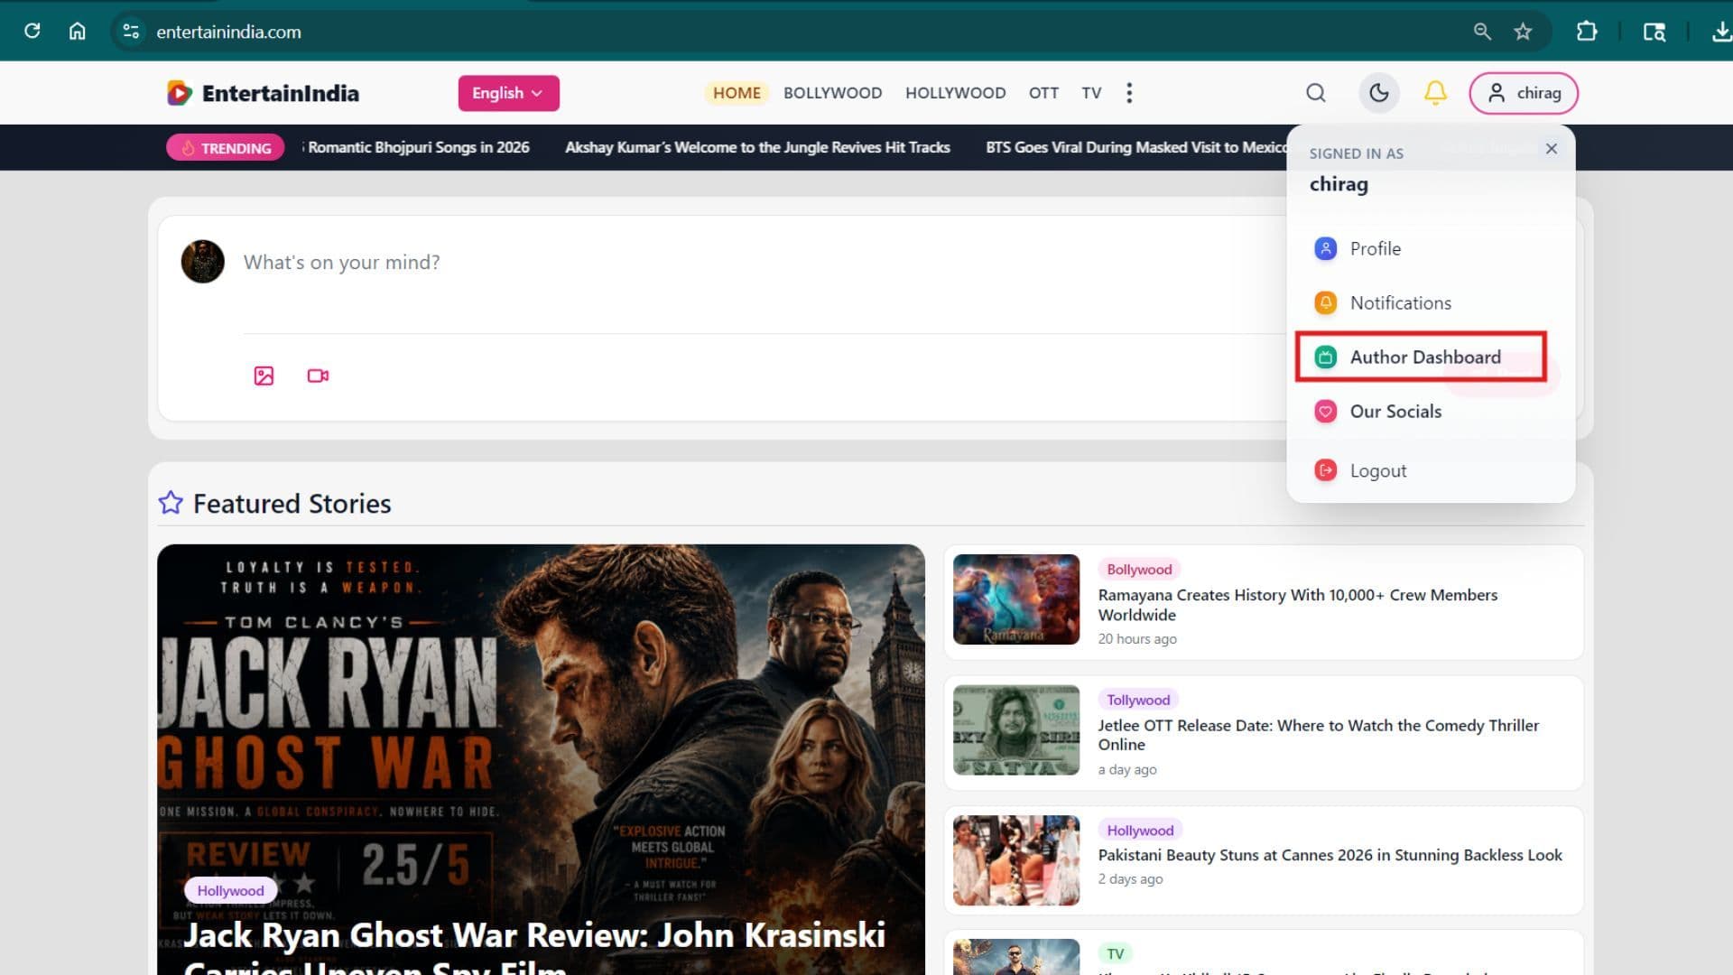
Task: Click the '20 hours ago' timestamp
Action: click(x=1137, y=639)
